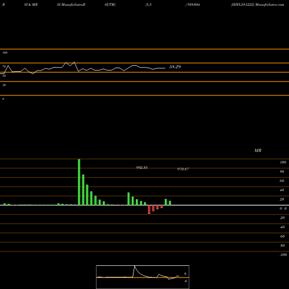Click the MR axis label 80
This screenshot has width=289, height=289.
pos(282,172)
